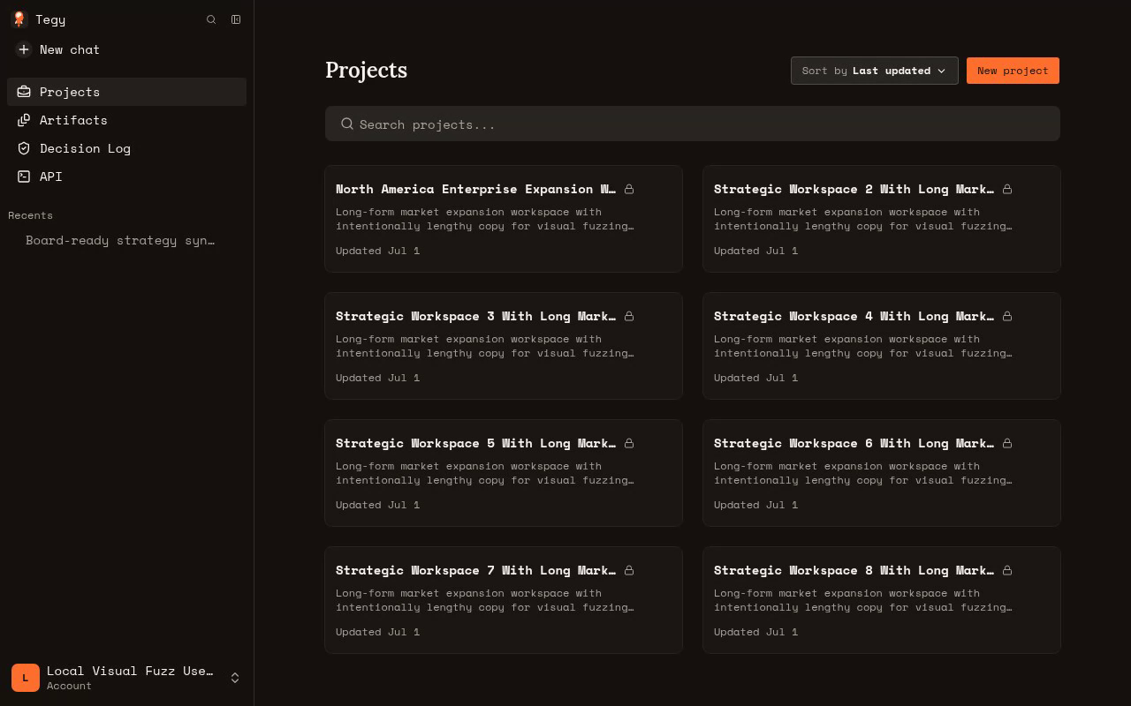Image resolution: width=1131 pixels, height=706 pixels.
Task: Click Updated Jul 1 on North America card
Action: pos(377,251)
